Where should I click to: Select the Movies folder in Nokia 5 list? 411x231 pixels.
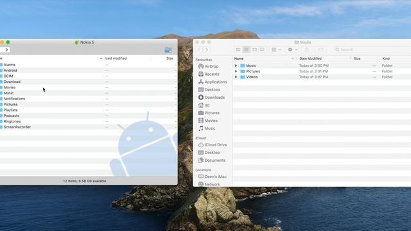pyautogui.click(x=10, y=87)
